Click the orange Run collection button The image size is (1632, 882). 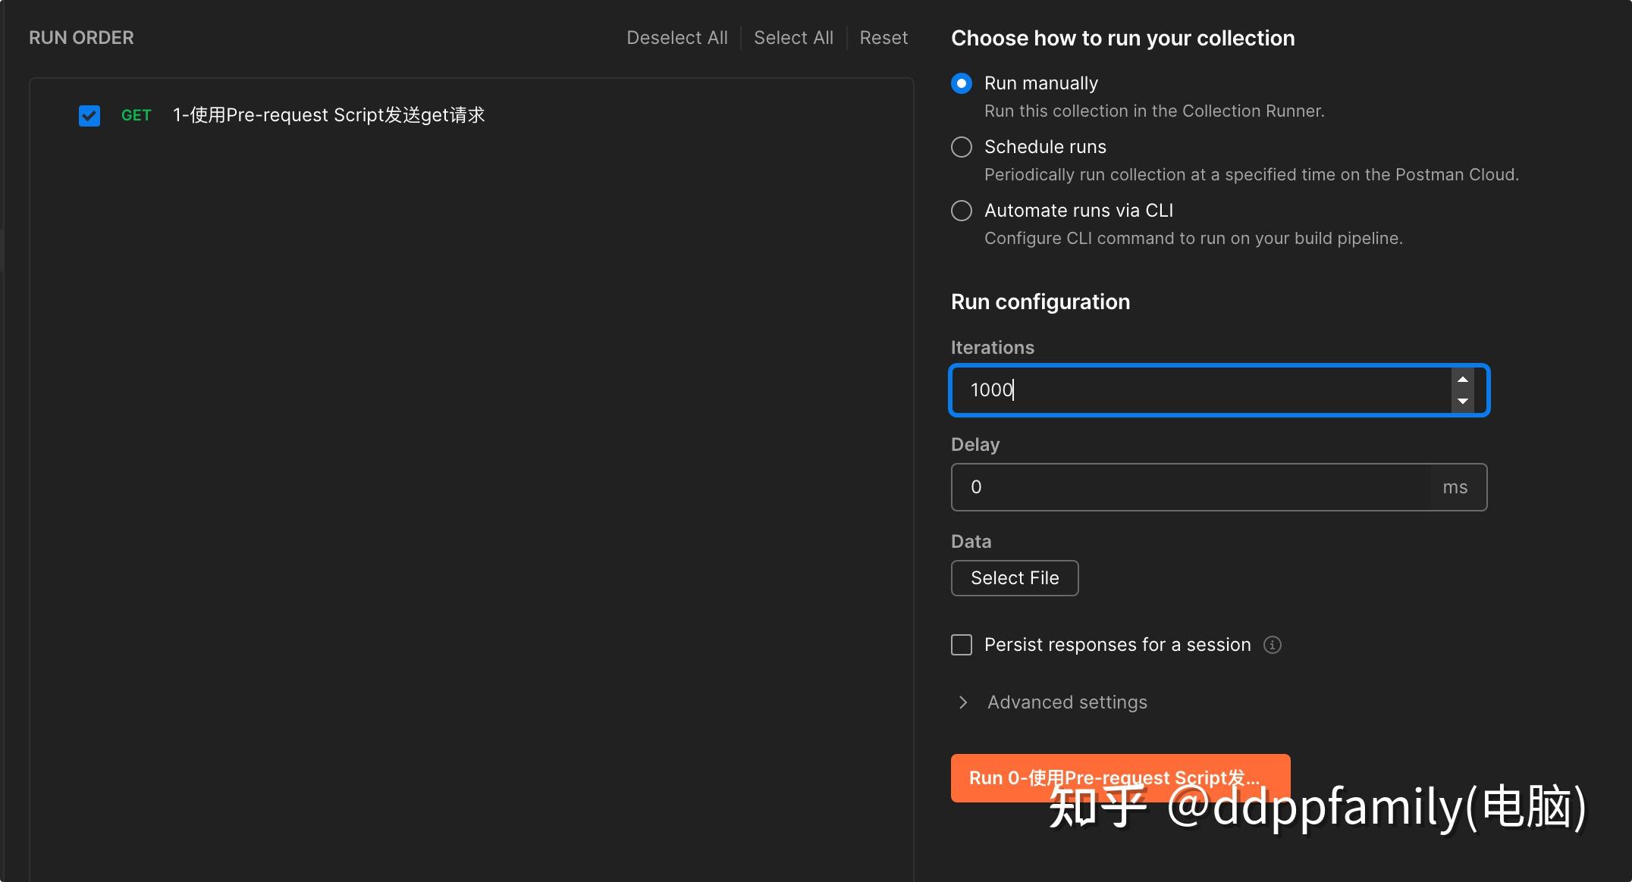[1119, 777]
